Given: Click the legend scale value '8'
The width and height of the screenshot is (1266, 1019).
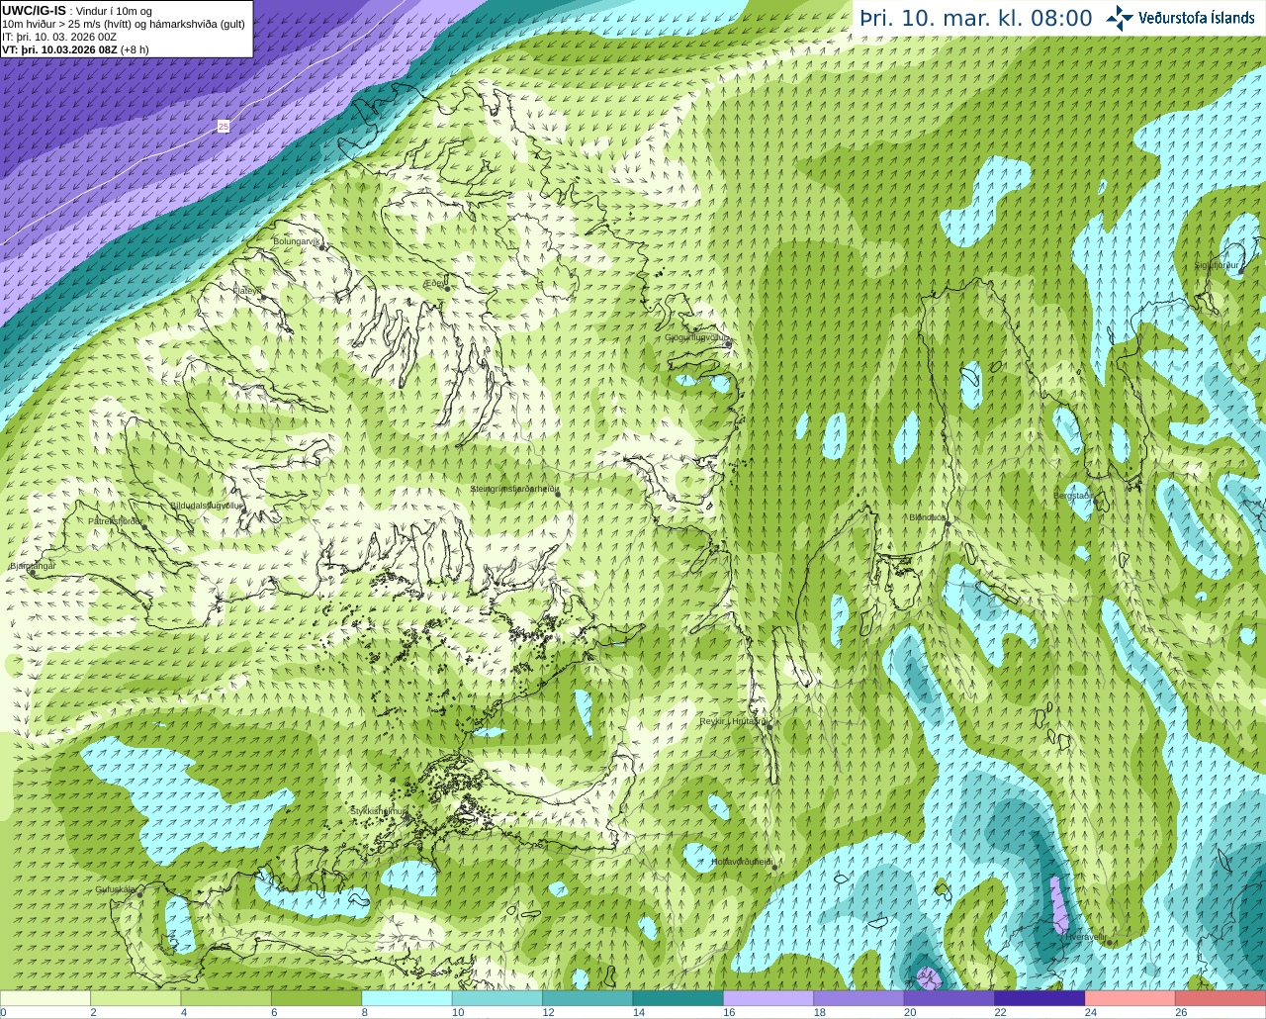Looking at the screenshot, I should pyautogui.click(x=365, y=1013).
